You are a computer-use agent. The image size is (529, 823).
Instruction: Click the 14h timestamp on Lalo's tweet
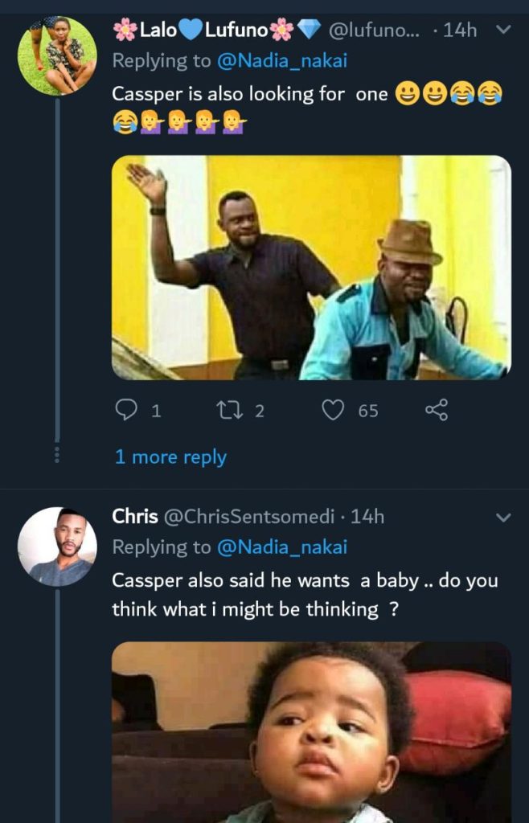pos(460,31)
